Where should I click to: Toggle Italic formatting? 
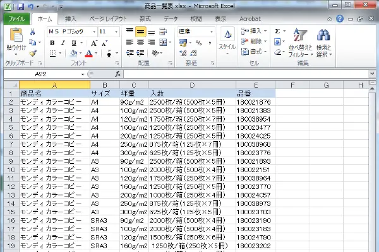point(63,43)
